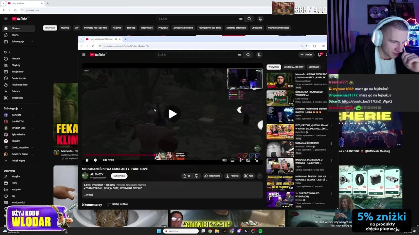The image size is (419, 235).
Task: Click the Utwórz create button
Action: click(x=306, y=55)
